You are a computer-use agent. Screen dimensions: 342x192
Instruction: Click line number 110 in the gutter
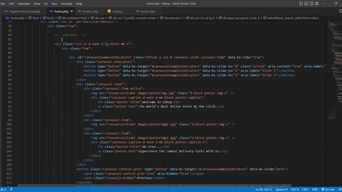point(9,169)
